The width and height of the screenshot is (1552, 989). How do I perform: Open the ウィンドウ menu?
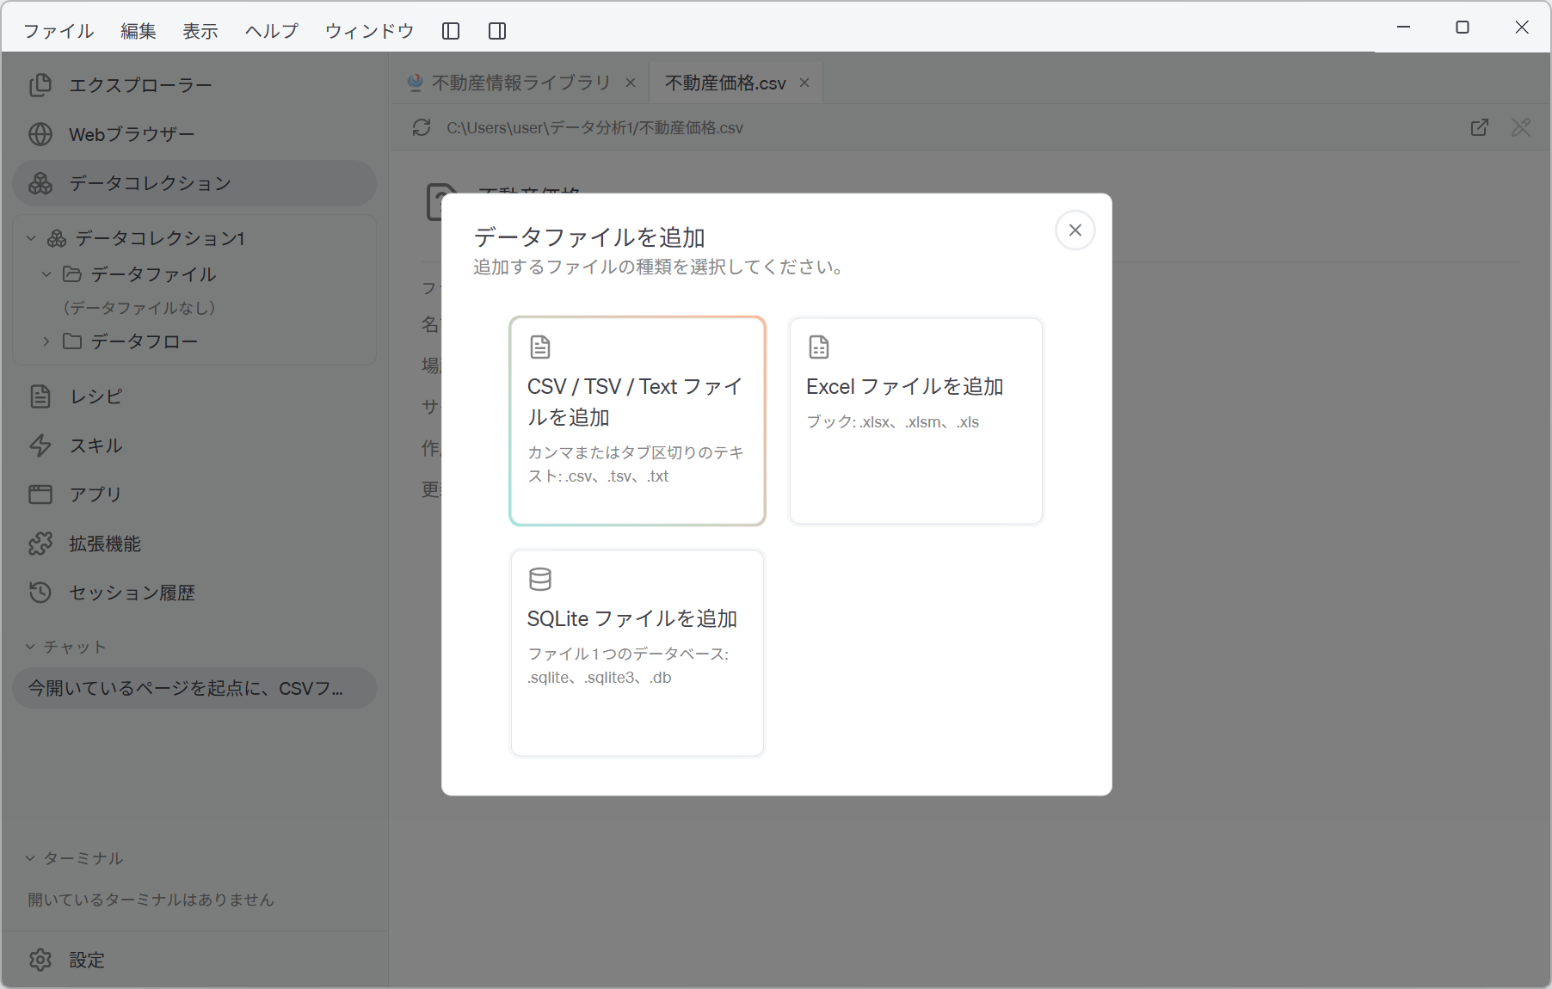click(x=370, y=31)
